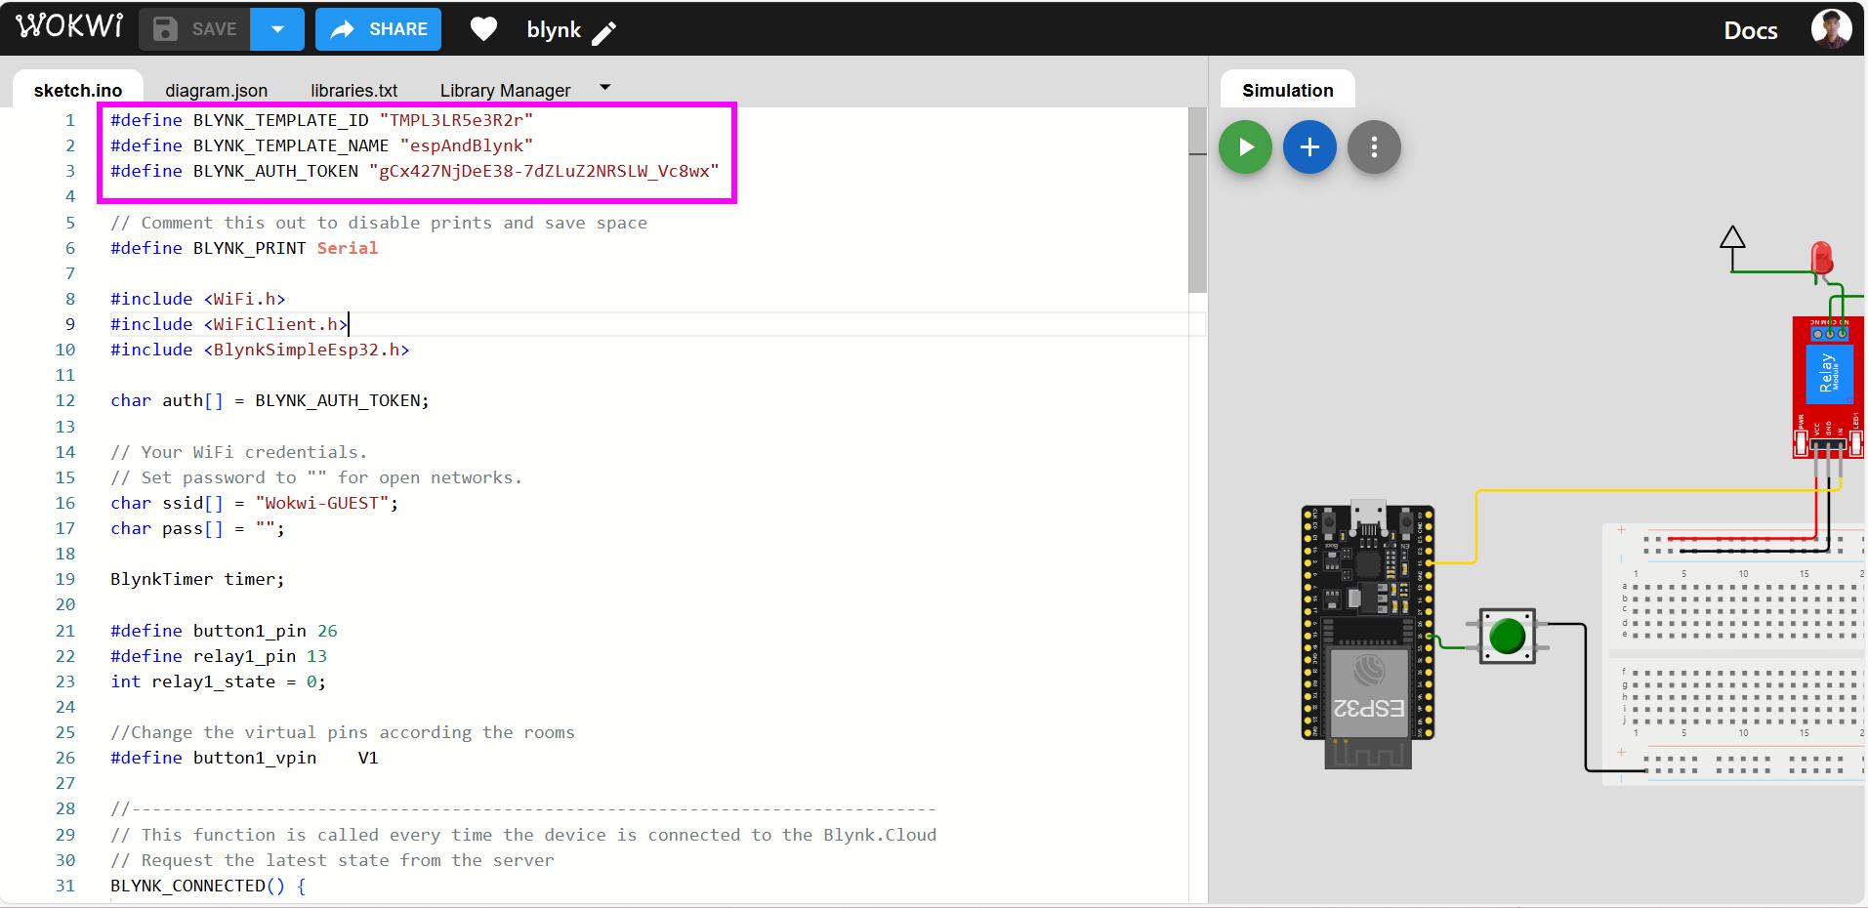
Task: Switch to the sketch.ino tab
Action: click(x=78, y=90)
